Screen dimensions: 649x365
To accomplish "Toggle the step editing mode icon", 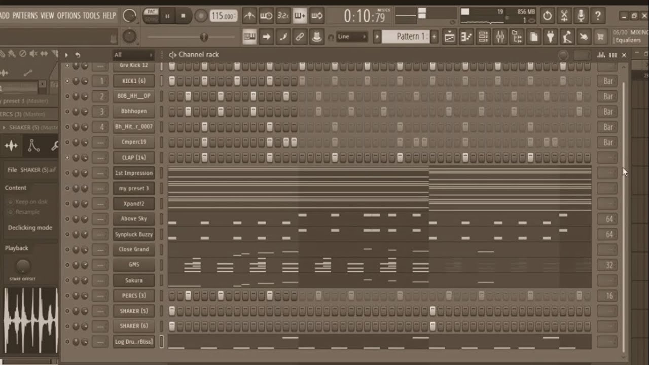I will pos(283,36).
